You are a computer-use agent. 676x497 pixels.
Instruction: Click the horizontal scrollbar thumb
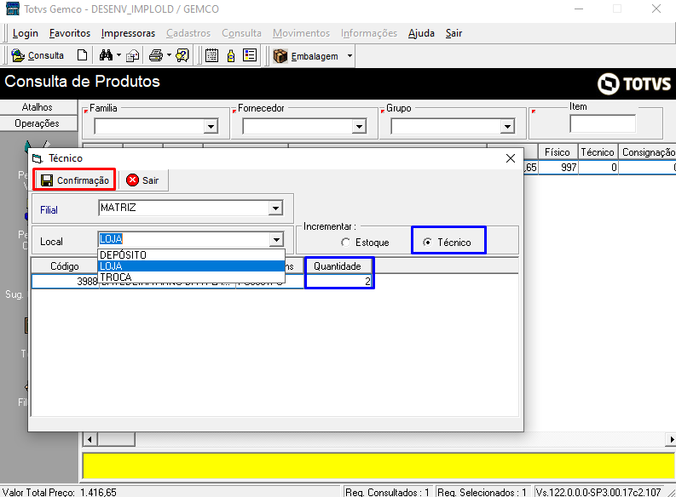[117, 439]
